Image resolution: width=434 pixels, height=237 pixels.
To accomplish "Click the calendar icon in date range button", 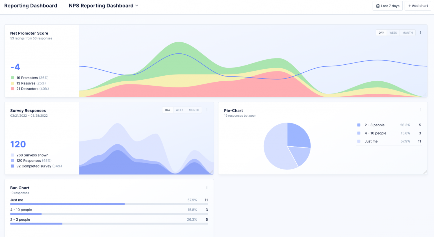I will pyautogui.click(x=378, y=6).
